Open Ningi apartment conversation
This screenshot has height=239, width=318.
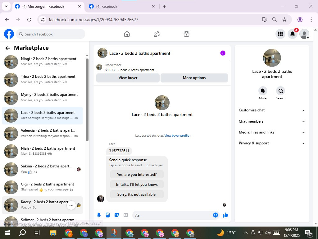(x=42, y=61)
